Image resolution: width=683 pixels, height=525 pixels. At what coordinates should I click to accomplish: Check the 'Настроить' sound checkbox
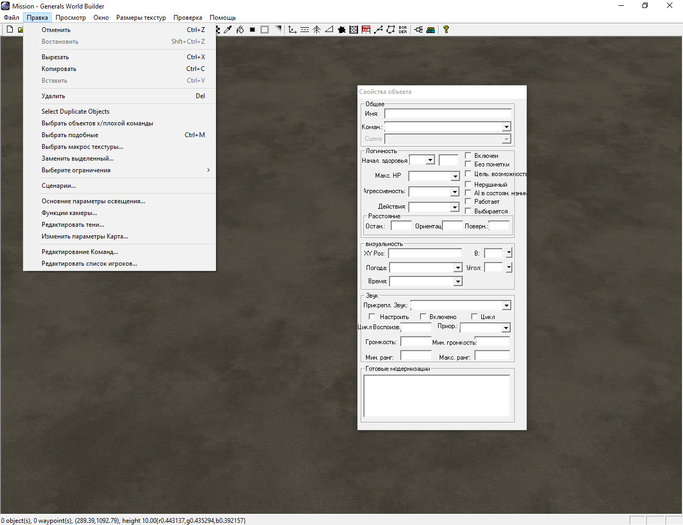pos(372,317)
